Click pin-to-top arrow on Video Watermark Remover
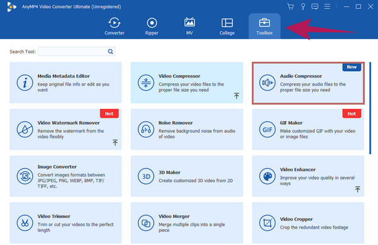 click(x=115, y=142)
